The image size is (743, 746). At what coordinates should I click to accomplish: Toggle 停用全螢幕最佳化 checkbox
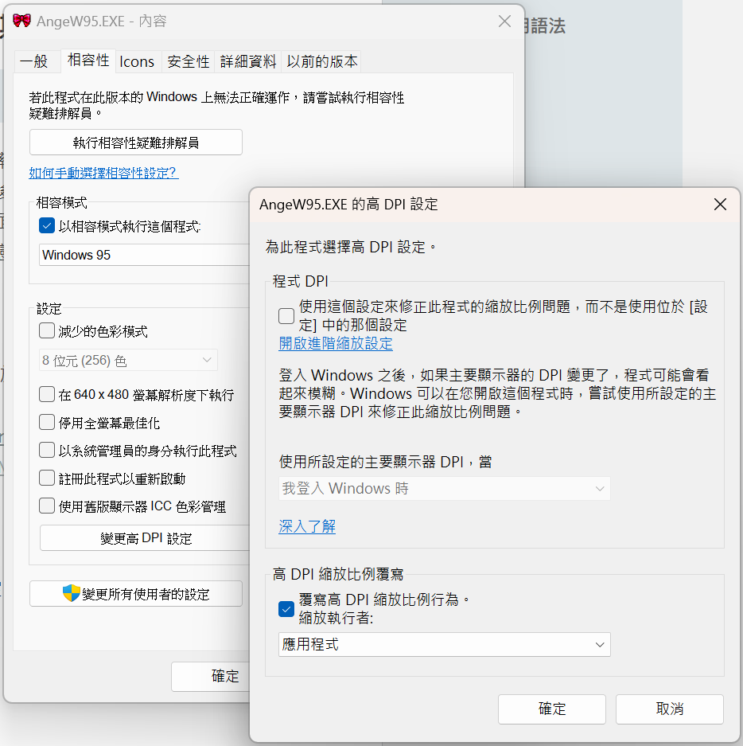(x=47, y=422)
